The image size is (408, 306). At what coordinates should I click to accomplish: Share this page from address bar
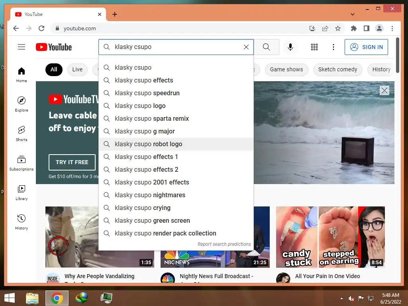[325, 28]
